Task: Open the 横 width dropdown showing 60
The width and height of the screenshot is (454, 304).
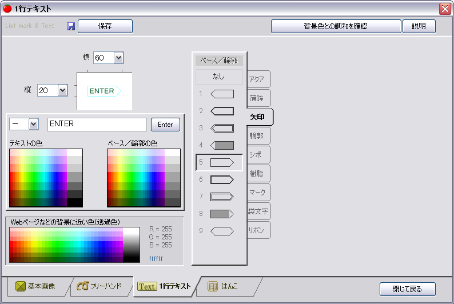Action: tap(118, 58)
